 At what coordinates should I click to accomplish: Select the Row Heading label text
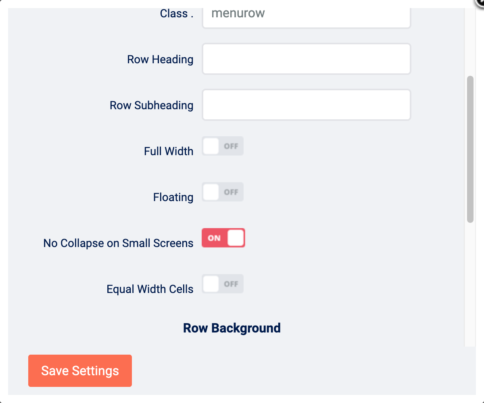click(x=160, y=60)
